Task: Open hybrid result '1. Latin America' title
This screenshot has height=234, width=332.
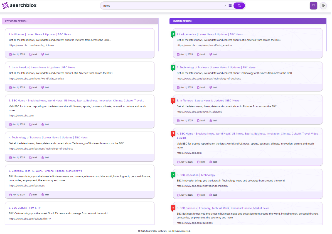Action: (x=210, y=34)
